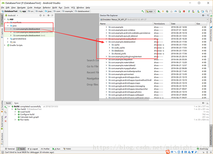Click the collapse-all icon in Project panel
The height and width of the screenshot is (154, 213).
[x=44, y=16]
